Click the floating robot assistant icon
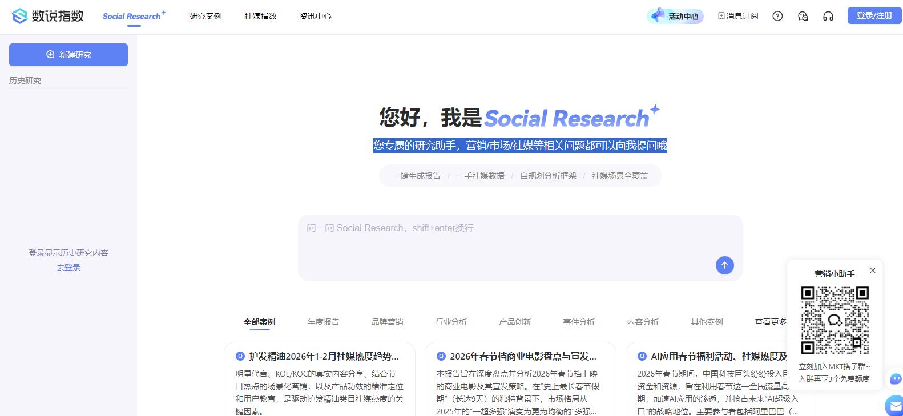 [x=896, y=379]
